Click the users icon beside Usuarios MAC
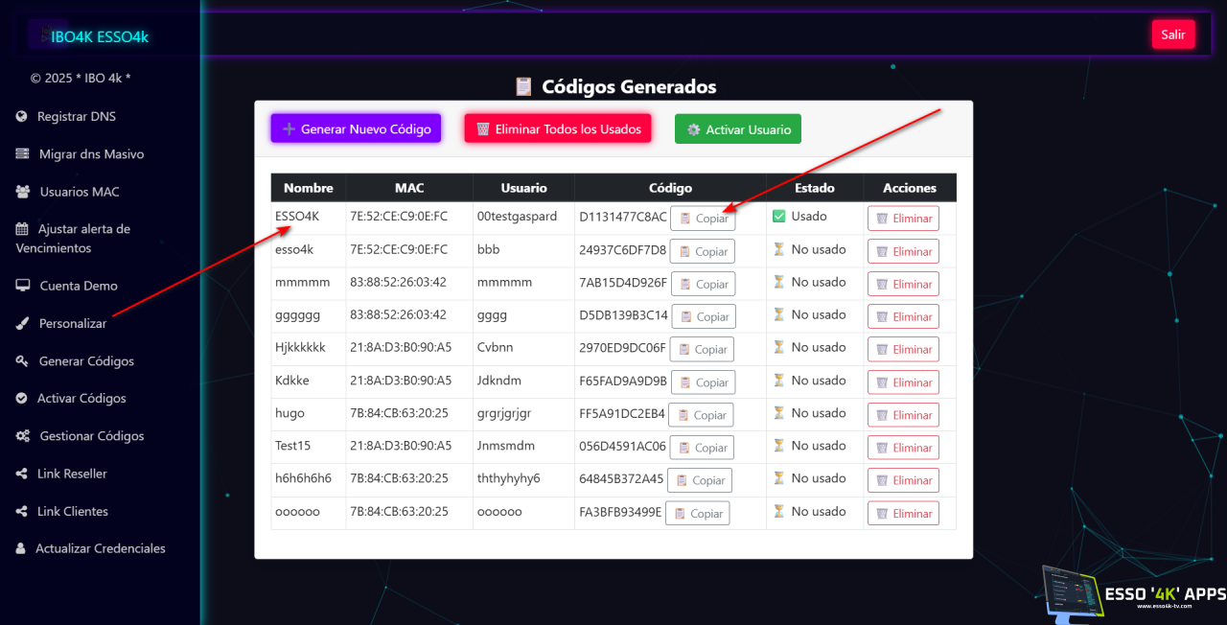This screenshot has width=1227, height=625. pos(23,192)
